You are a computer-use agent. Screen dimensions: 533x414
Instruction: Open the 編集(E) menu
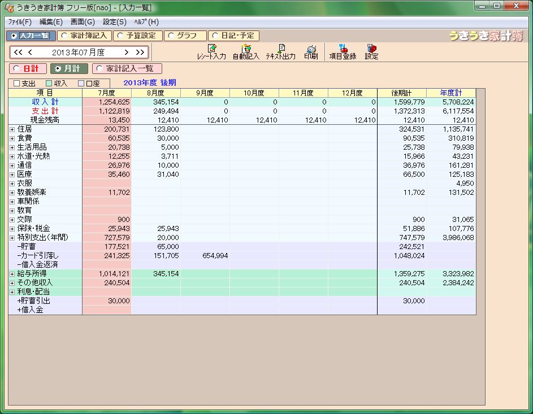(51, 22)
